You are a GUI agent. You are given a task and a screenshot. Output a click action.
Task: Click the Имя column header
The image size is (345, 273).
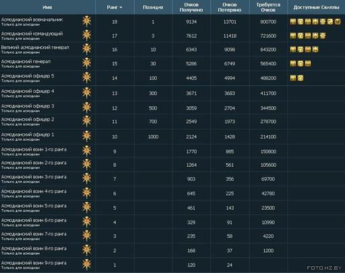47,7
